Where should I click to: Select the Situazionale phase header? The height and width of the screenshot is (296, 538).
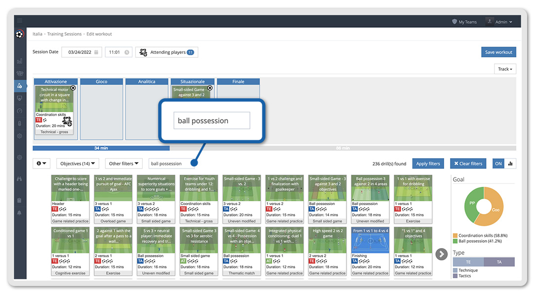193,82
